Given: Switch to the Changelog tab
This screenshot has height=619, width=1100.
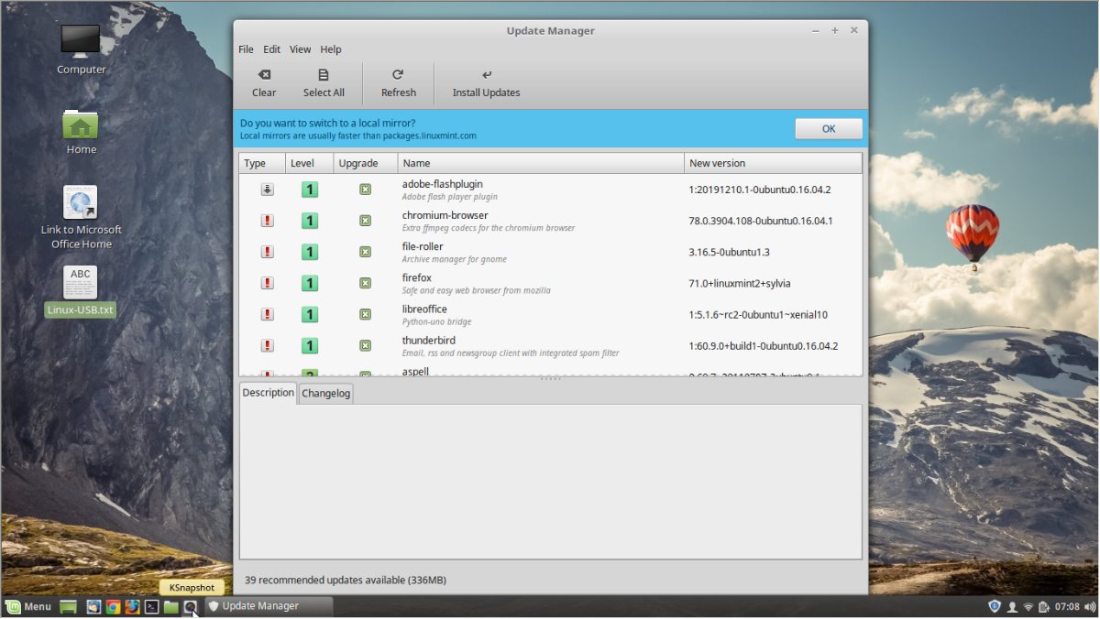Looking at the screenshot, I should point(325,394).
